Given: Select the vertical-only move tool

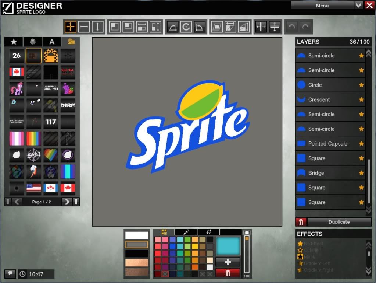Looking at the screenshot, I should (98, 27).
